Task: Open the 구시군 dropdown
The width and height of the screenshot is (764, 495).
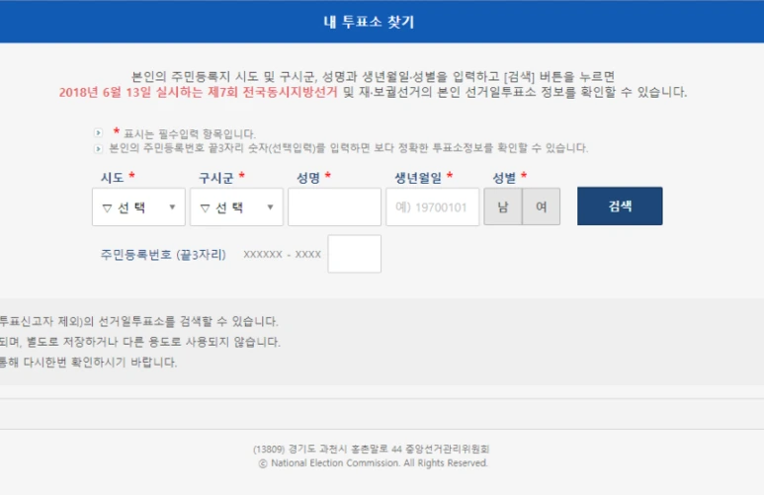Action: click(236, 207)
